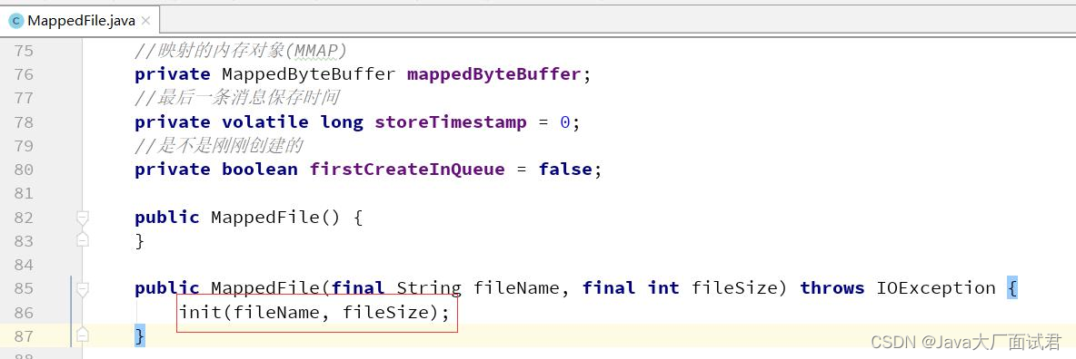Screen dimensions: 1076x359
Task: Click line number 86 in the gutter
Action: tap(24, 313)
